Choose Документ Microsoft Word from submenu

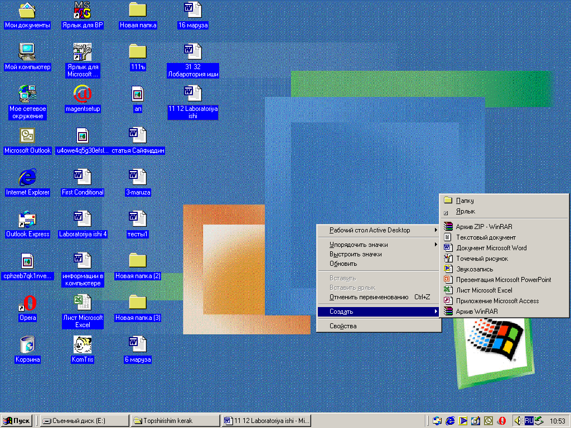point(491,248)
